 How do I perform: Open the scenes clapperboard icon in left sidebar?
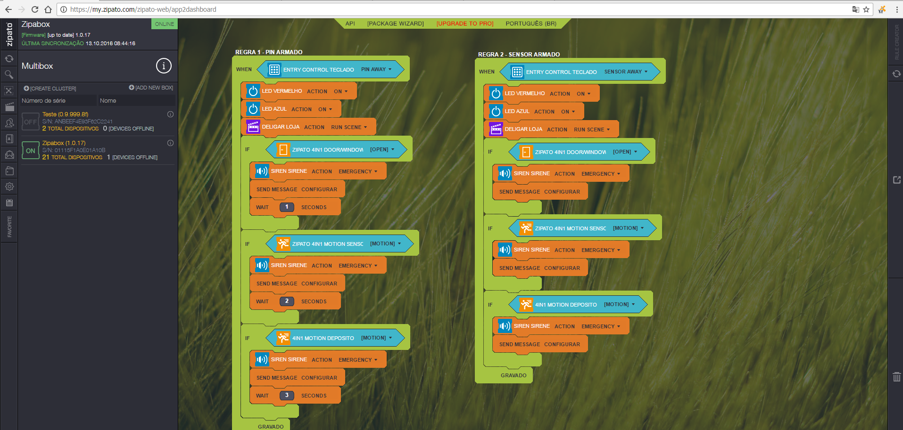pos(9,107)
